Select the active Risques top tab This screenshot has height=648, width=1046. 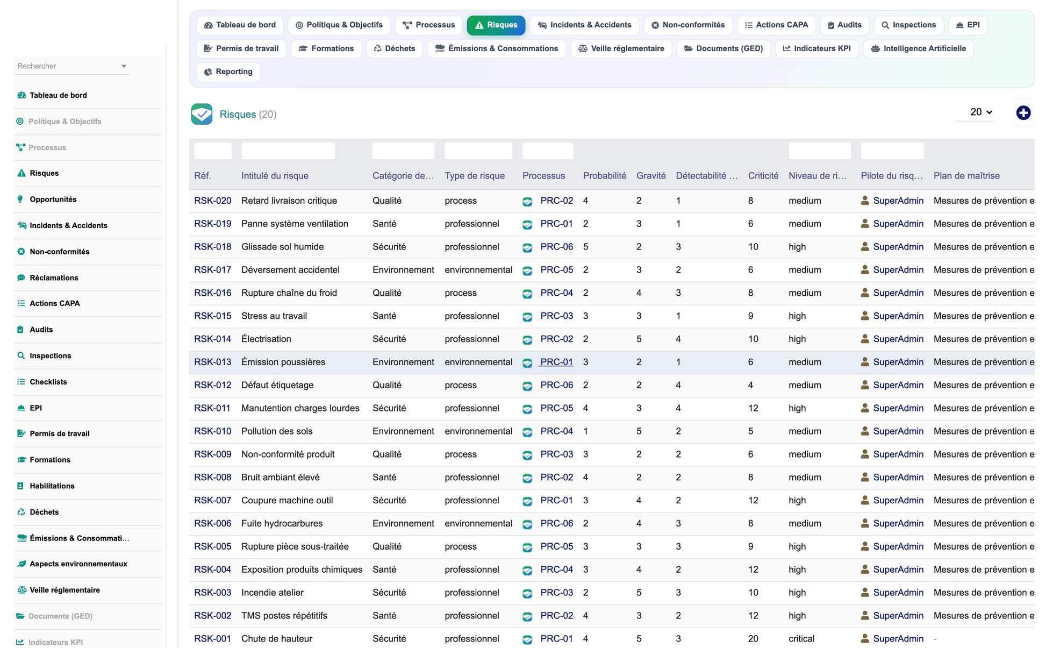pyautogui.click(x=496, y=25)
